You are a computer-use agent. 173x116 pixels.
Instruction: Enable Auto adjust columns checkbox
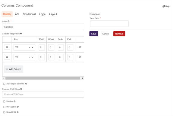pyautogui.click(x=4, y=84)
